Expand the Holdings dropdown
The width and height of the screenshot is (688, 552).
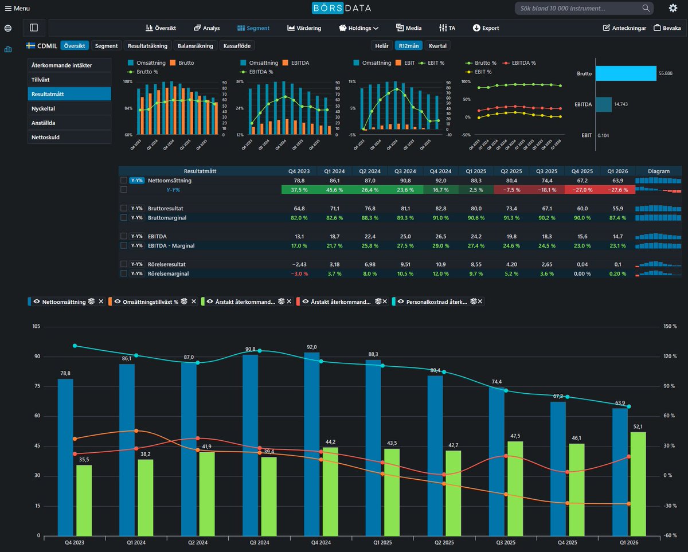(x=359, y=28)
